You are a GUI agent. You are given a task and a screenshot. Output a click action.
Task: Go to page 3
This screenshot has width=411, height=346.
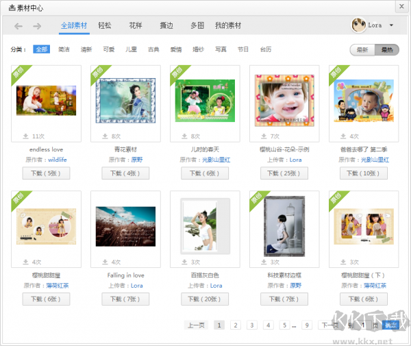tap(251, 325)
